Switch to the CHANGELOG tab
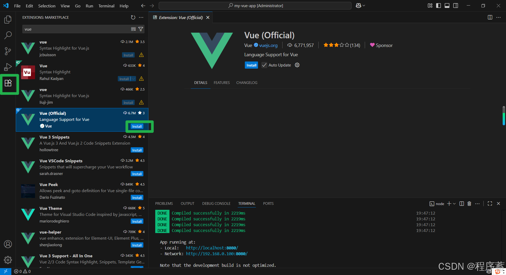 click(x=247, y=83)
